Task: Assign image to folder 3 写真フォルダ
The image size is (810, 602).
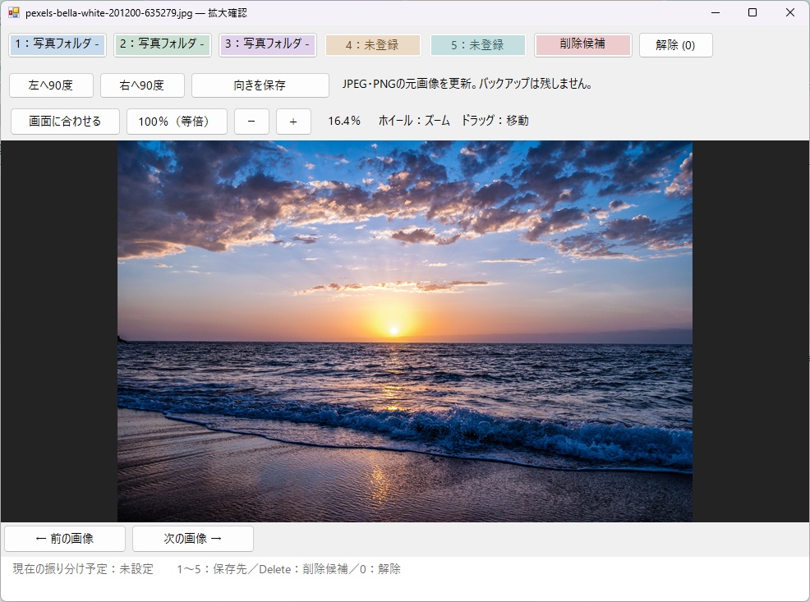Action: click(x=268, y=45)
